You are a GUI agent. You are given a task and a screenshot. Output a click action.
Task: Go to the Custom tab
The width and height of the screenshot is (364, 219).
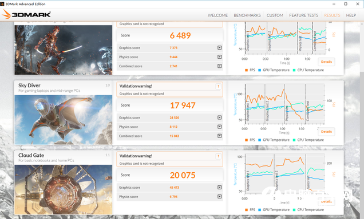pos(275,15)
